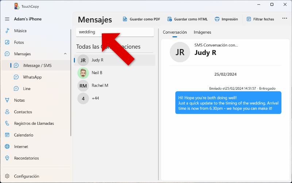292x183 pixels.
Task: Maximize the TouchCopy window
Action: [x=272, y=4]
